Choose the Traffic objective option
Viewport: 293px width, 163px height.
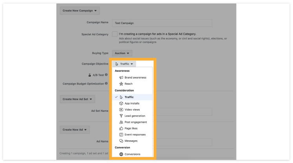(132, 97)
